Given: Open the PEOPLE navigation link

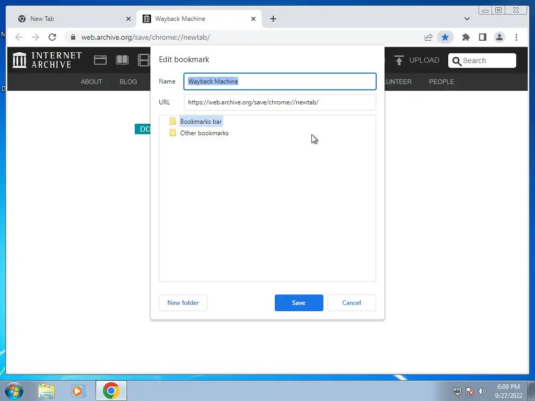Looking at the screenshot, I should coord(441,82).
